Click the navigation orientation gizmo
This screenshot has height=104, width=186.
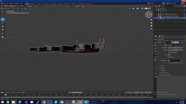[x=149, y=14]
